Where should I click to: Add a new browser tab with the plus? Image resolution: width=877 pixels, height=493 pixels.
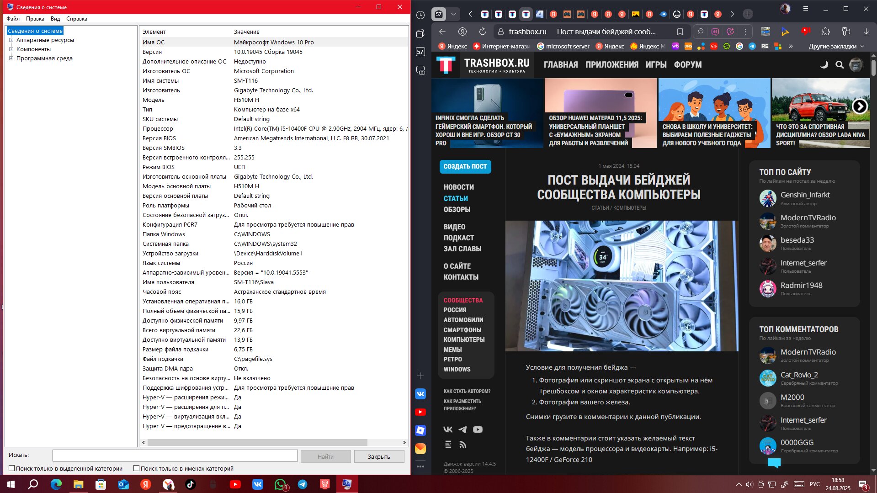(748, 14)
